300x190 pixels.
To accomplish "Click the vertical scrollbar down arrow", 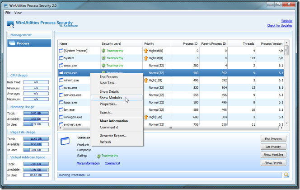I will pos(286,123).
